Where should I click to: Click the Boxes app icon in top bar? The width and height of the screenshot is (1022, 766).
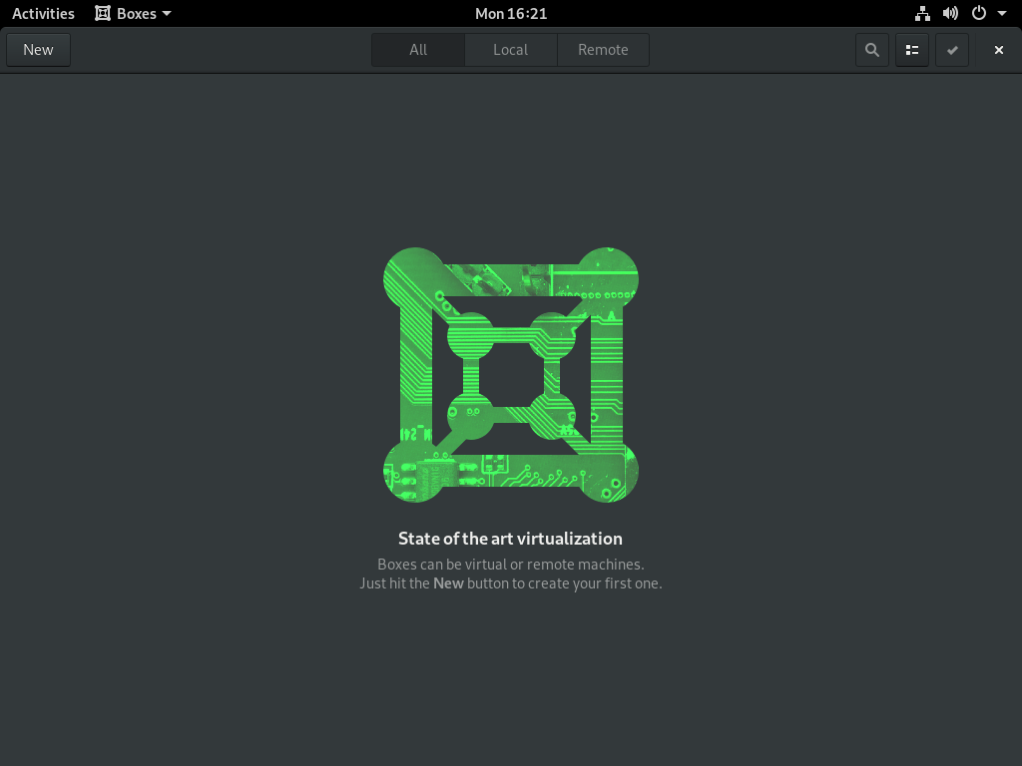click(x=103, y=14)
